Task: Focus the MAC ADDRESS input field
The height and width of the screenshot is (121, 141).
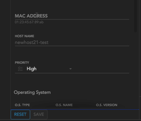Action: 72,16
